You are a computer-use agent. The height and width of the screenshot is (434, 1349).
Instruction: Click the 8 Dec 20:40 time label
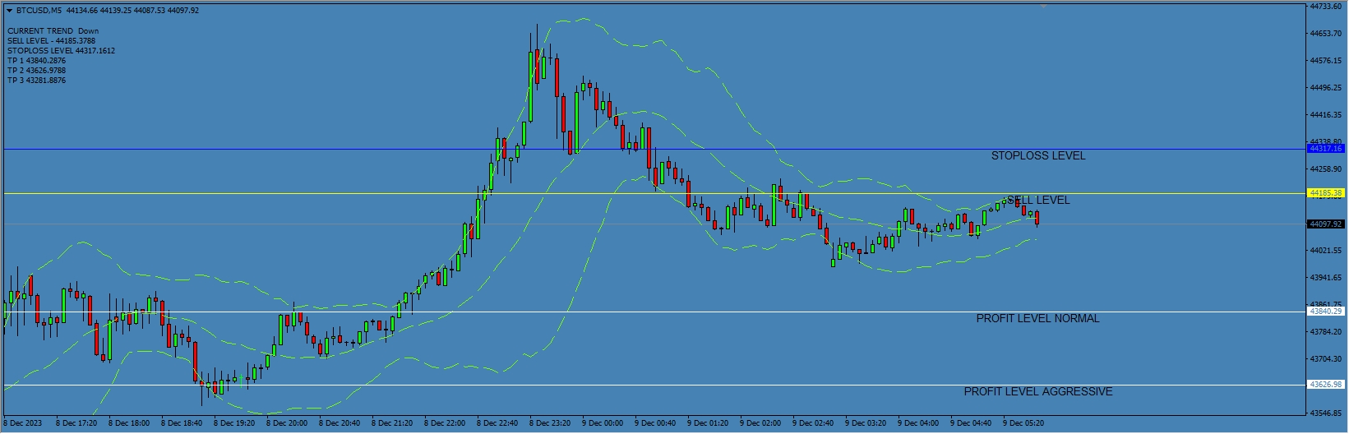340,423
